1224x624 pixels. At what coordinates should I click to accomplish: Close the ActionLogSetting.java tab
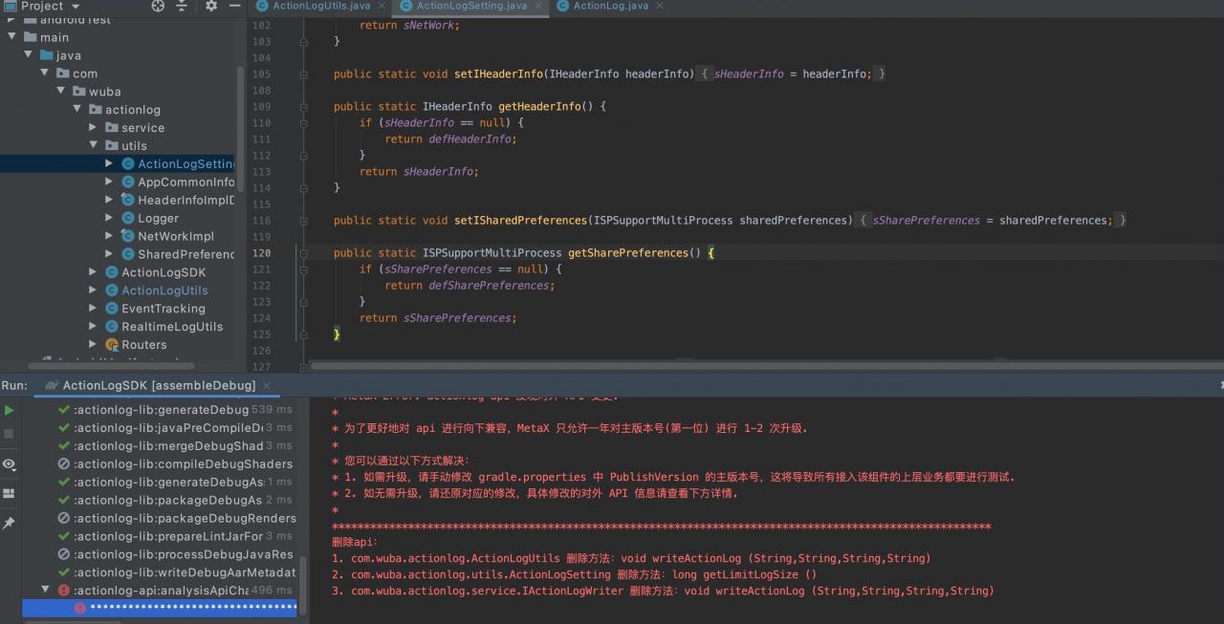tap(537, 6)
